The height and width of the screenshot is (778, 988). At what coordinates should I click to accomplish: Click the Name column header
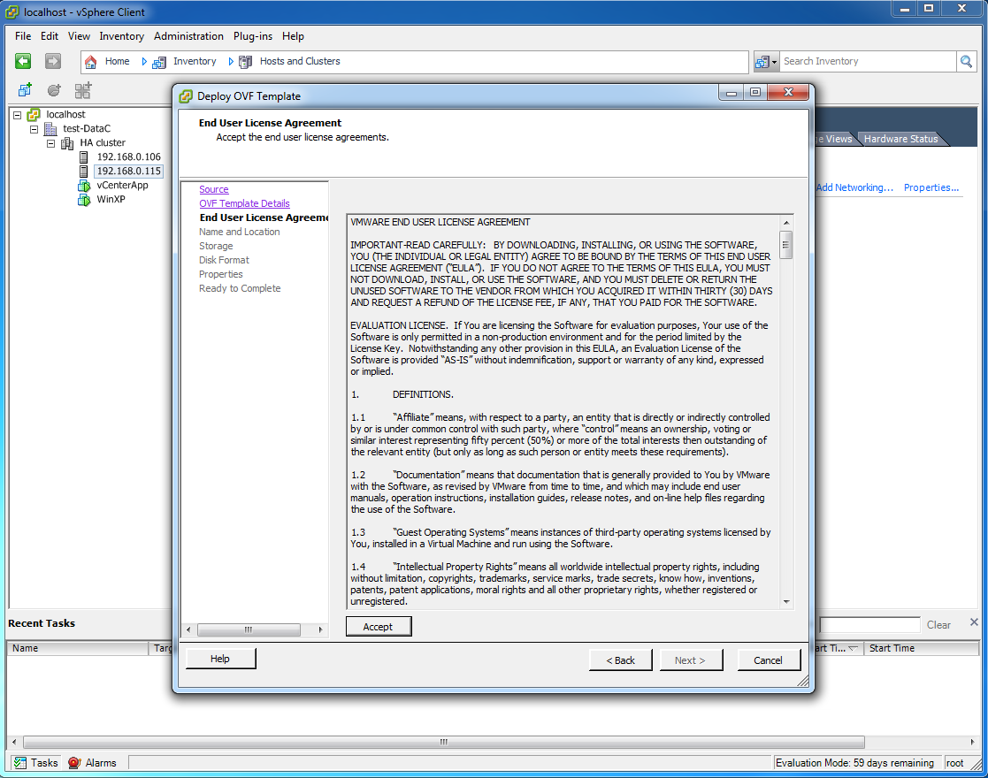coord(78,648)
